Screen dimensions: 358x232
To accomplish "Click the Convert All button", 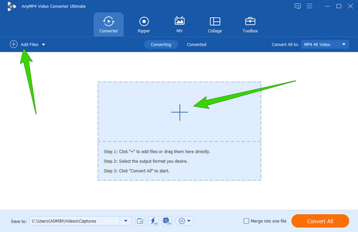I will pos(320,221).
